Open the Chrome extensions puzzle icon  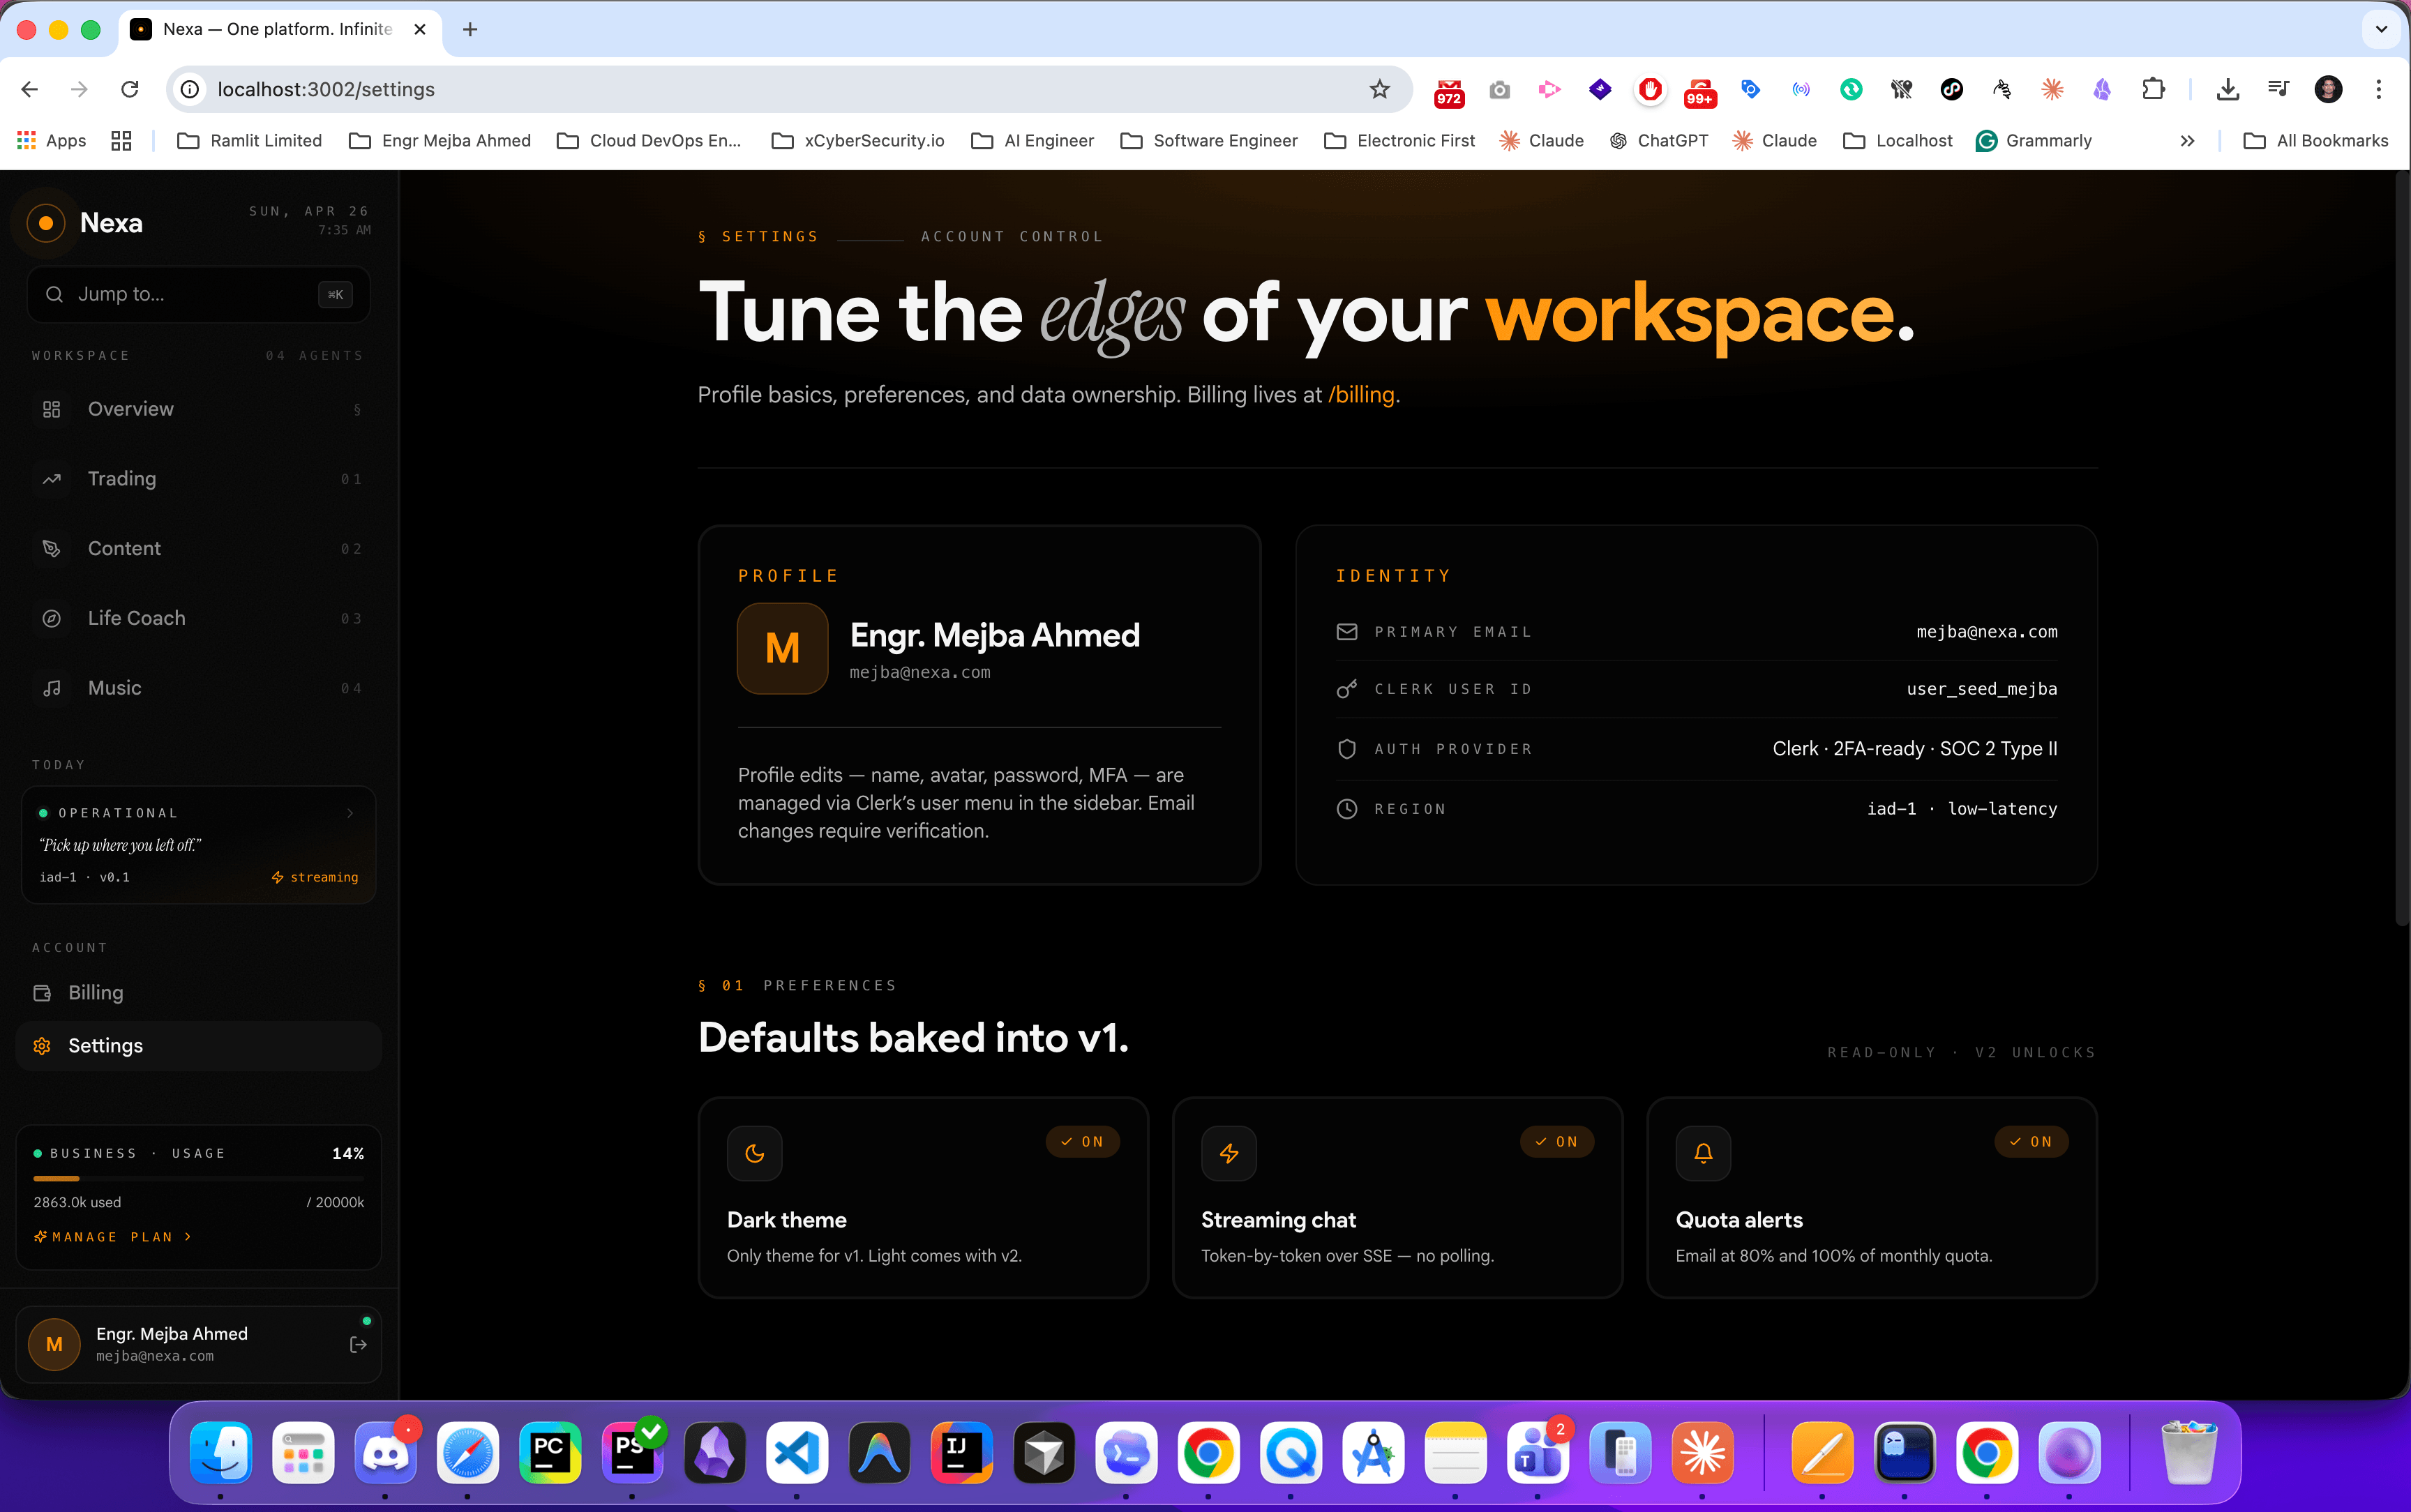click(x=2153, y=89)
